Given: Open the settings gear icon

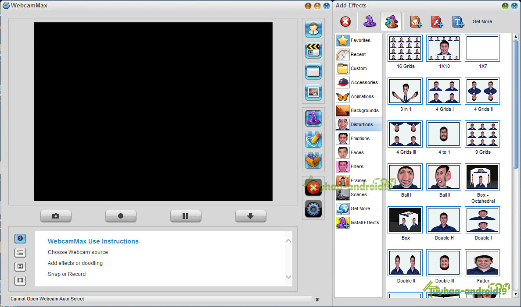Looking at the screenshot, I should tap(313, 209).
